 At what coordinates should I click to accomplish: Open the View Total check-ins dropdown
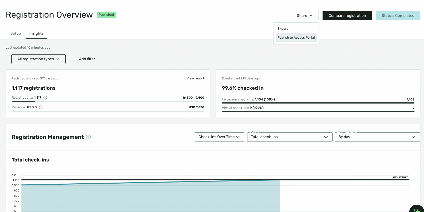coord(290,137)
